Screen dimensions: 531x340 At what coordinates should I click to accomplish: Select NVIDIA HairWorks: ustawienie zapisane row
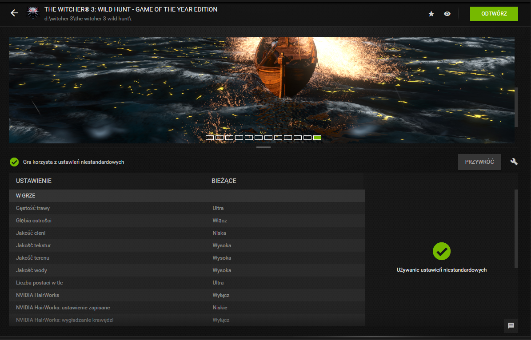pos(187,308)
